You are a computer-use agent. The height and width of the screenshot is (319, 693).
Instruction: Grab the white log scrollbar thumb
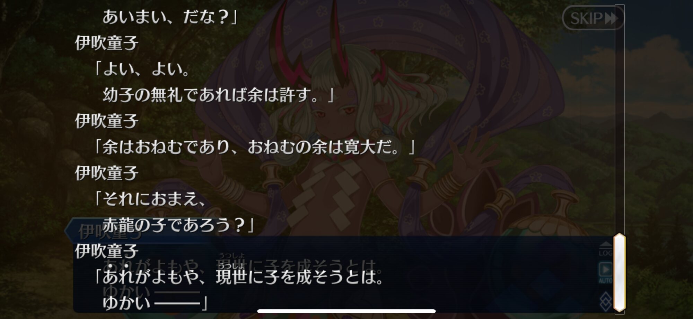point(620,272)
